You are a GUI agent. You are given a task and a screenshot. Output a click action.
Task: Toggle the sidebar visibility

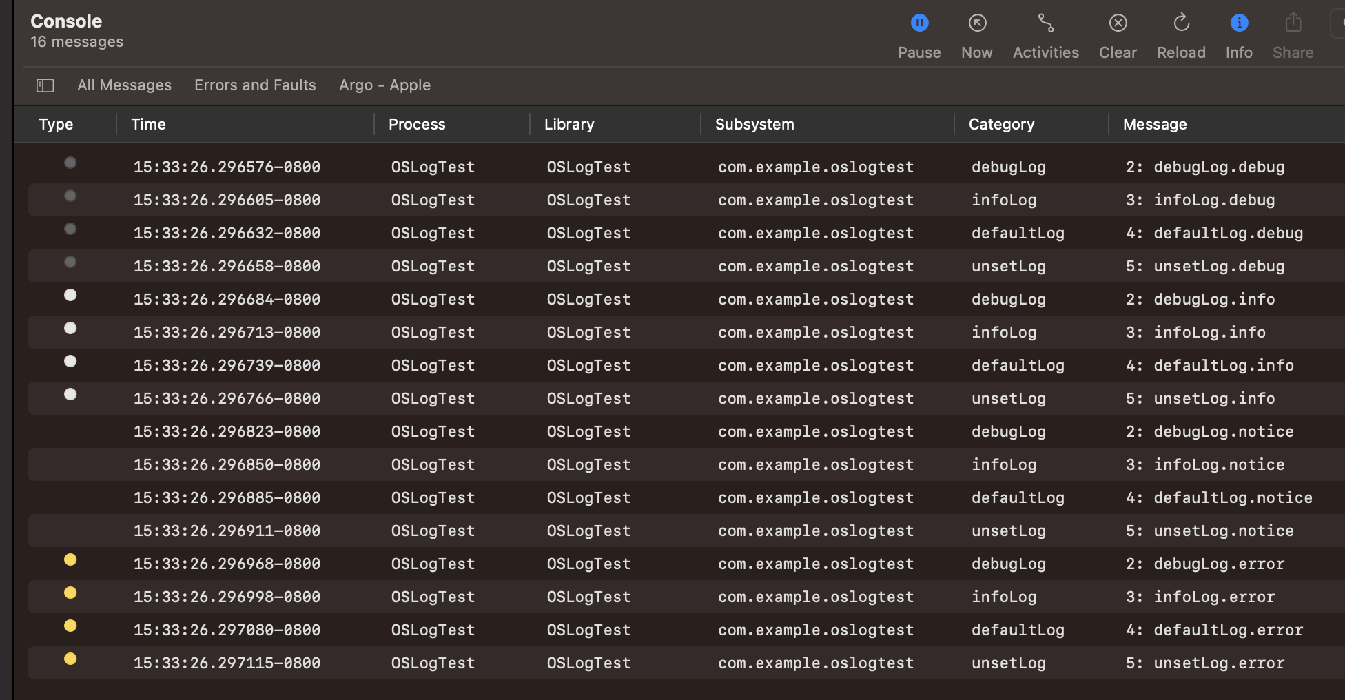45,85
